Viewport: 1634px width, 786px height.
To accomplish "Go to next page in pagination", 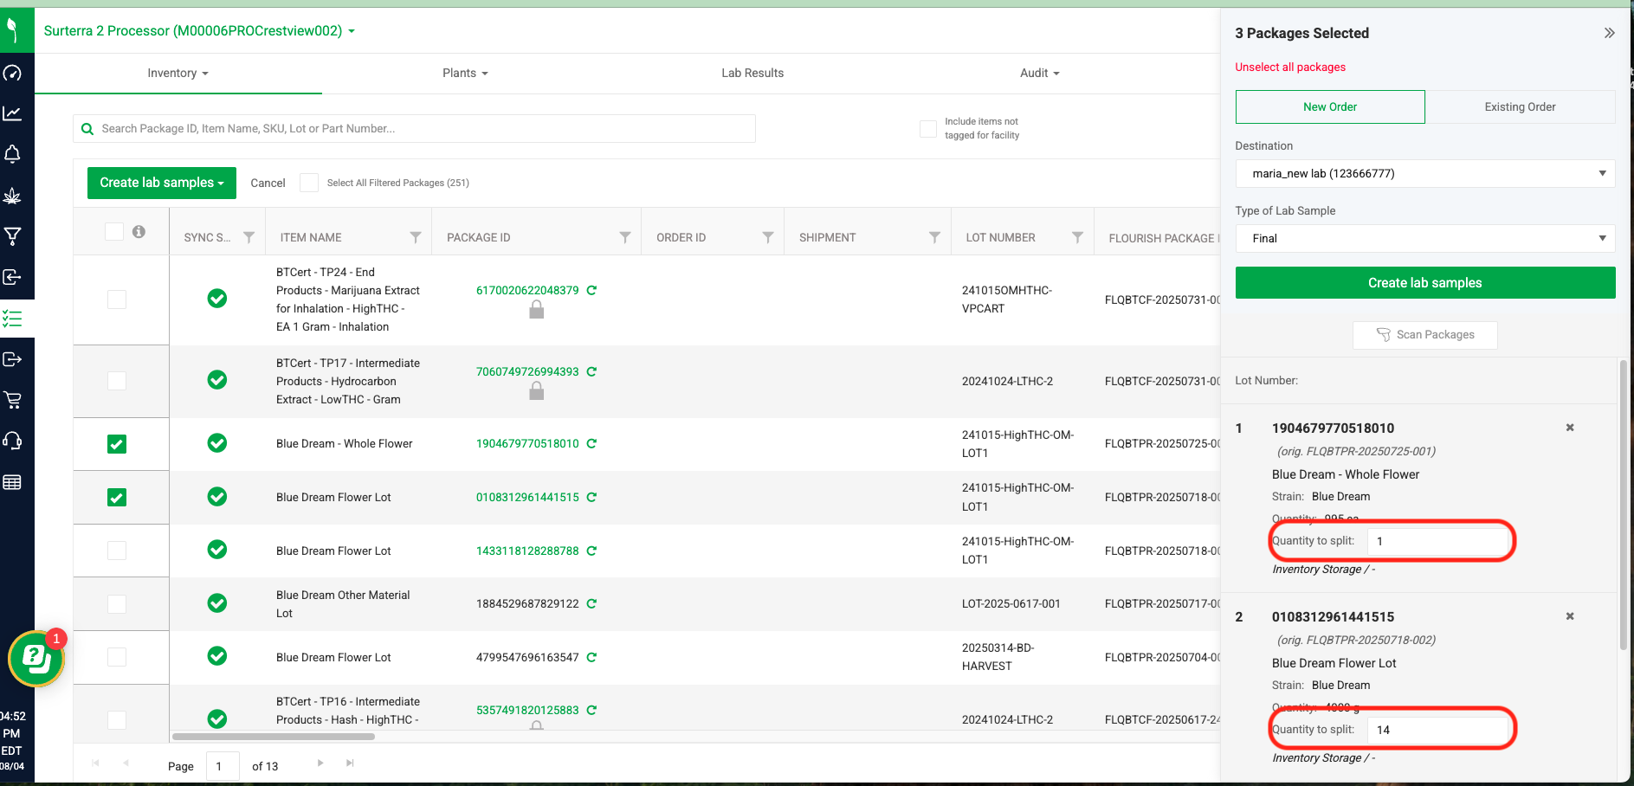I will click(320, 763).
